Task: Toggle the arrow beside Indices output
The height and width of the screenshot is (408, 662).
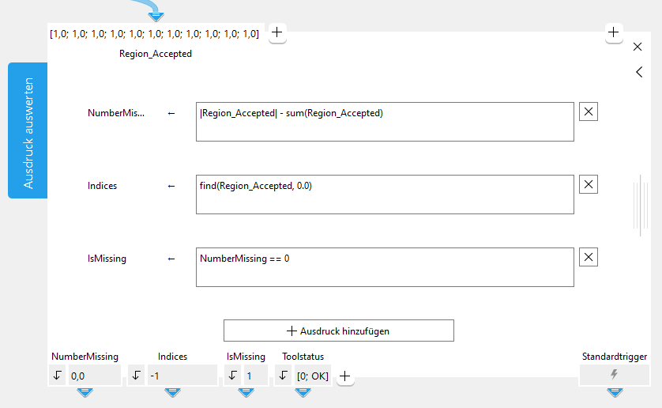Action: point(136,376)
